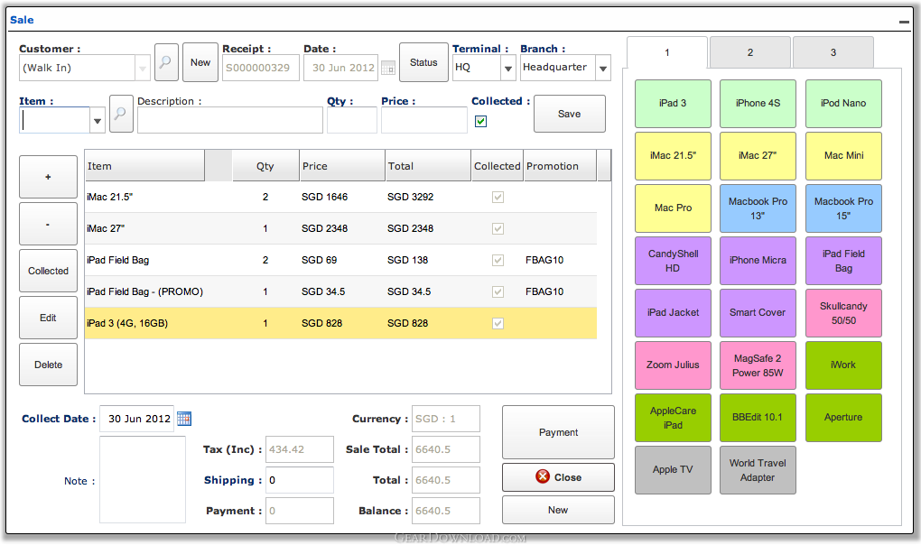This screenshot has width=921, height=545.
Task: Open the Branch Headquarter dropdown
Action: pos(602,68)
